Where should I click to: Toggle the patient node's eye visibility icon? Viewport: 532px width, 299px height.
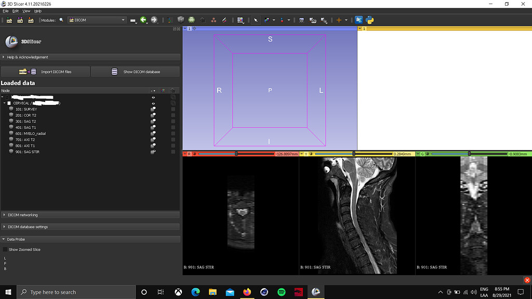tap(154, 97)
